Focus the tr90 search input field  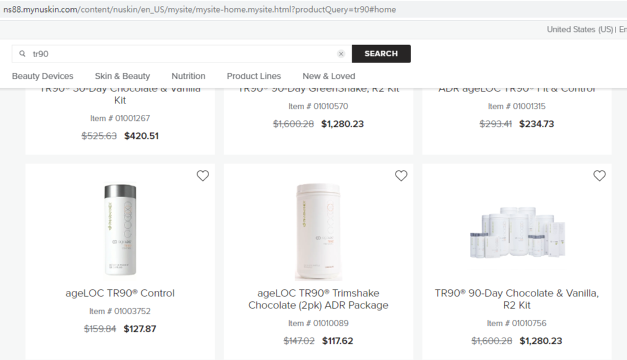click(182, 53)
